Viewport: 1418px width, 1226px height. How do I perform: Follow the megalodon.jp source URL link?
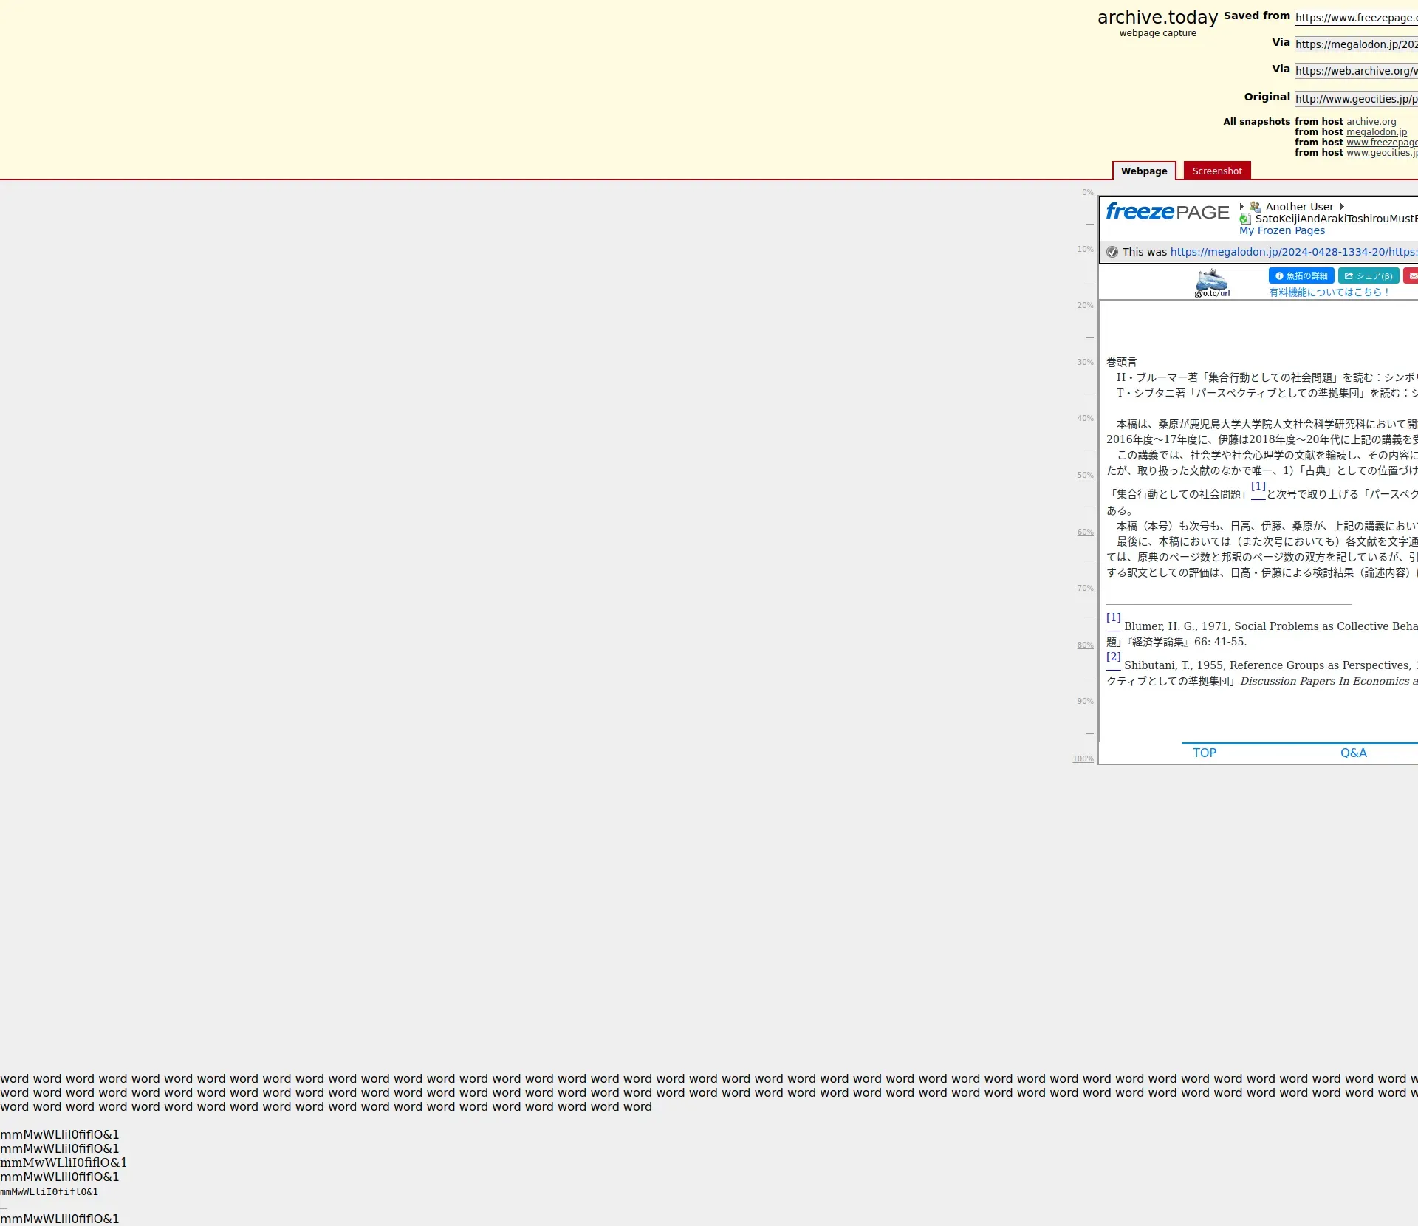[x=1292, y=252]
